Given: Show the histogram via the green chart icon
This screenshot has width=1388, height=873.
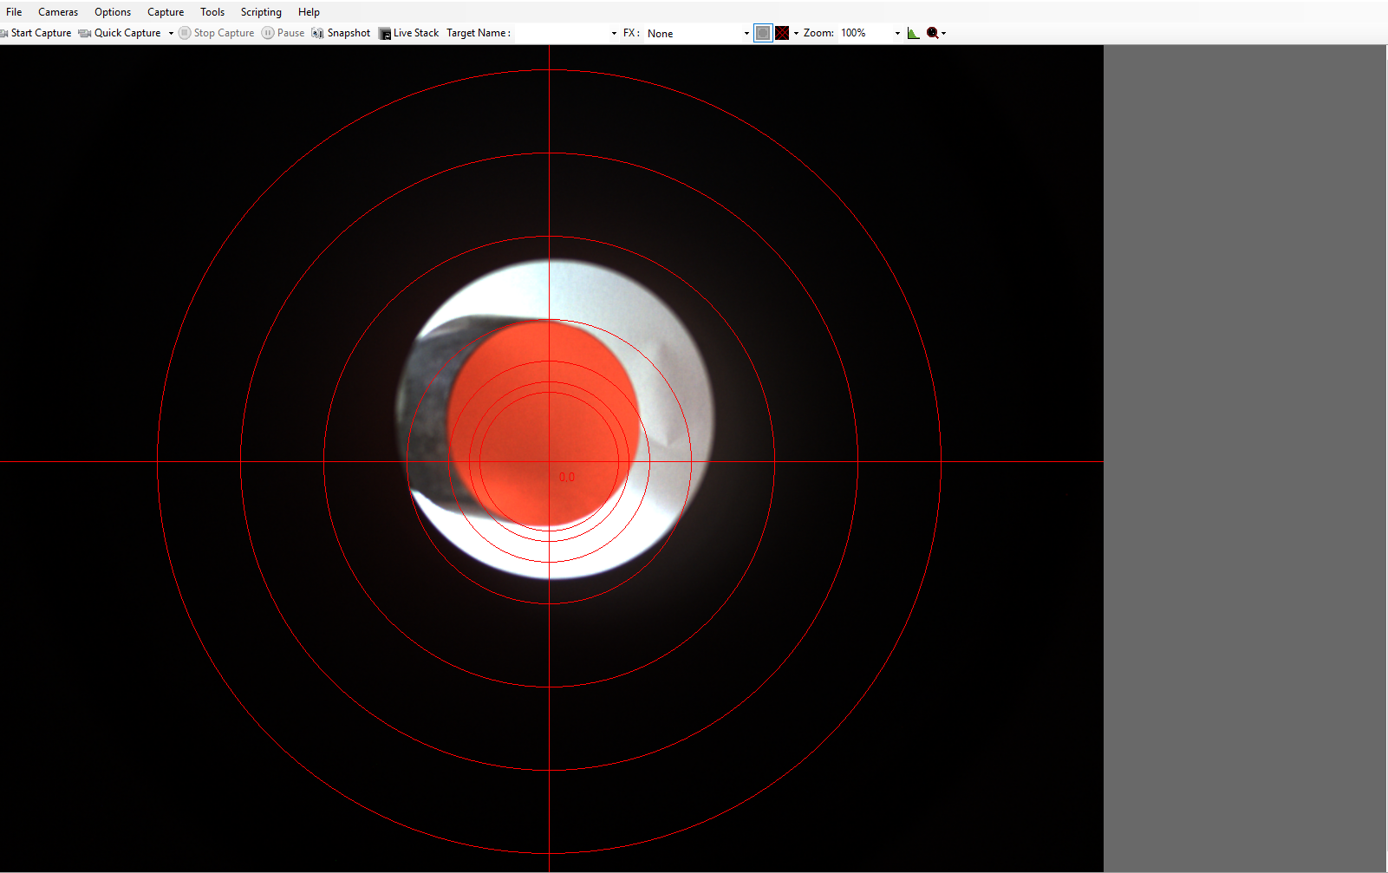Looking at the screenshot, I should (913, 33).
